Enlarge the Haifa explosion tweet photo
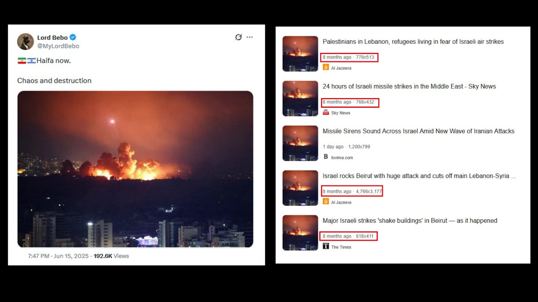Image resolution: width=538 pixels, height=302 pixels. pyautogui.click(x=135, y=169)
